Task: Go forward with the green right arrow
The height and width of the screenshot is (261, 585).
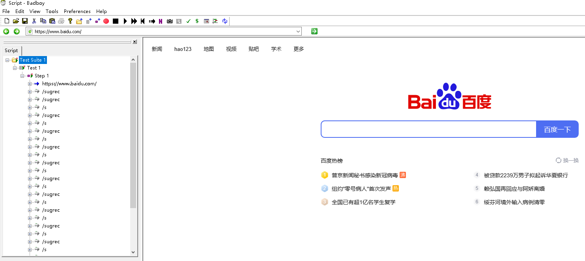Action: 17,31
